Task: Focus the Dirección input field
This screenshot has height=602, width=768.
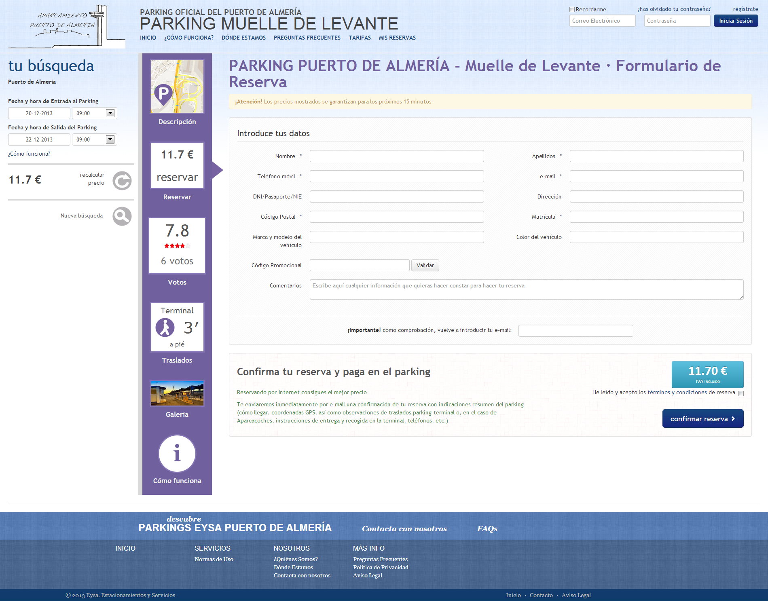Action: pos(656,196)
